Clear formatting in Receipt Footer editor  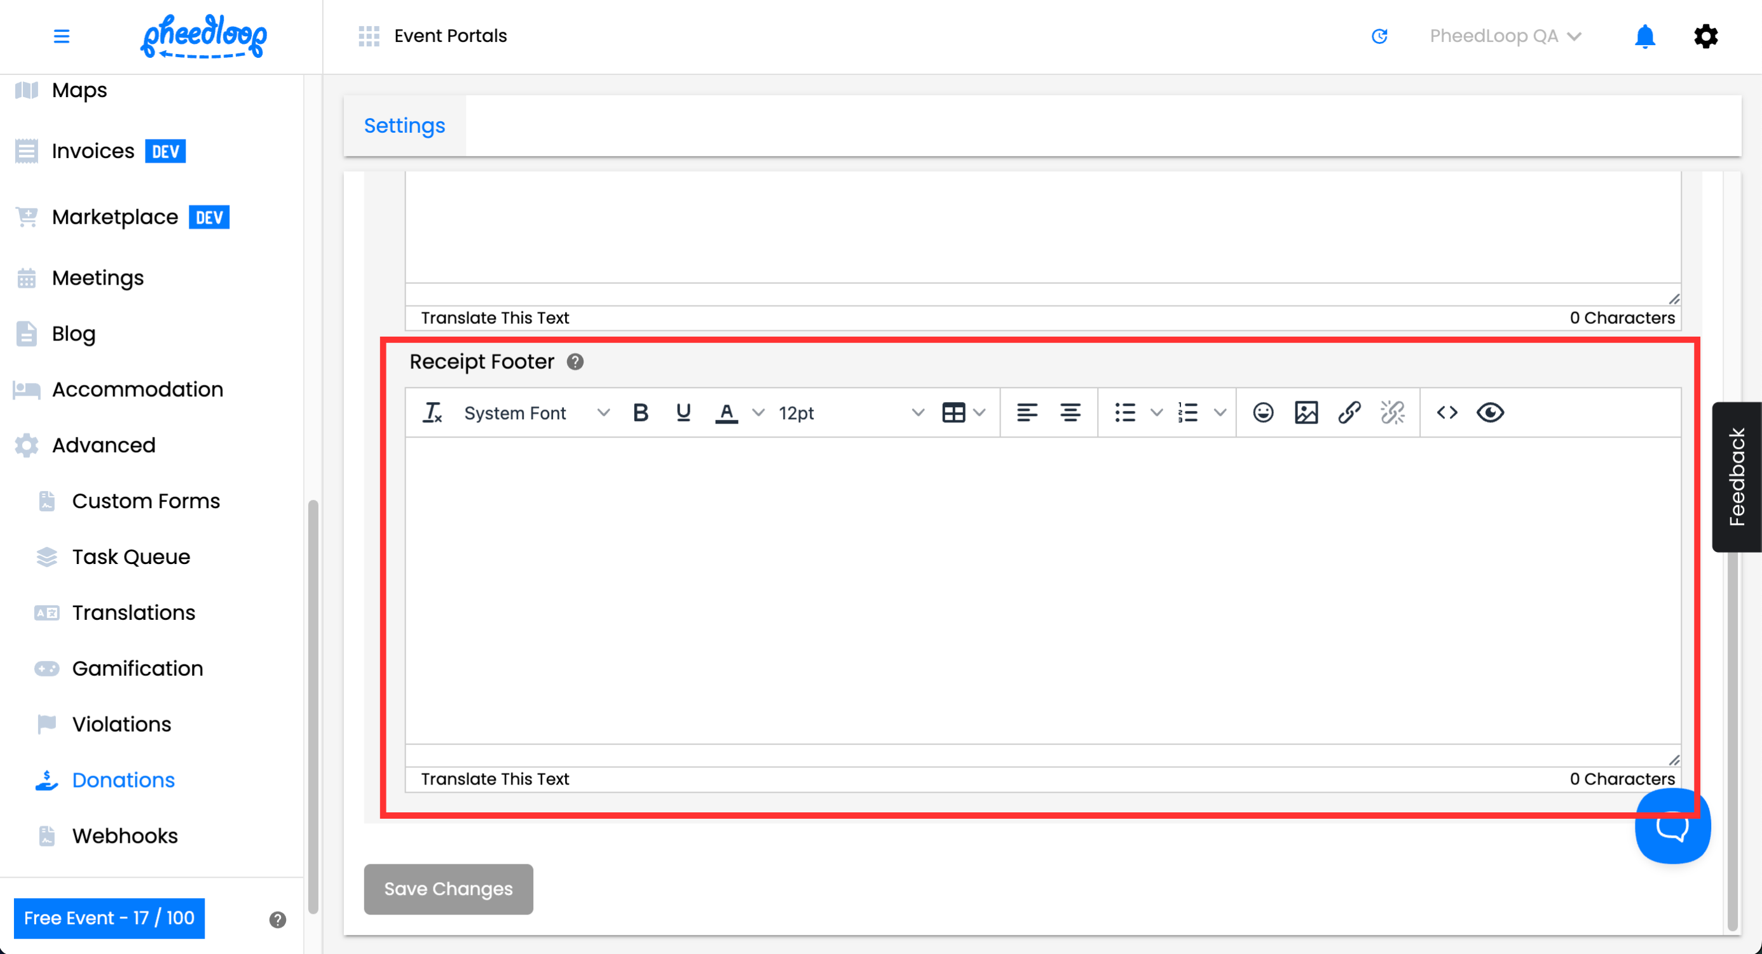[432, 413]
